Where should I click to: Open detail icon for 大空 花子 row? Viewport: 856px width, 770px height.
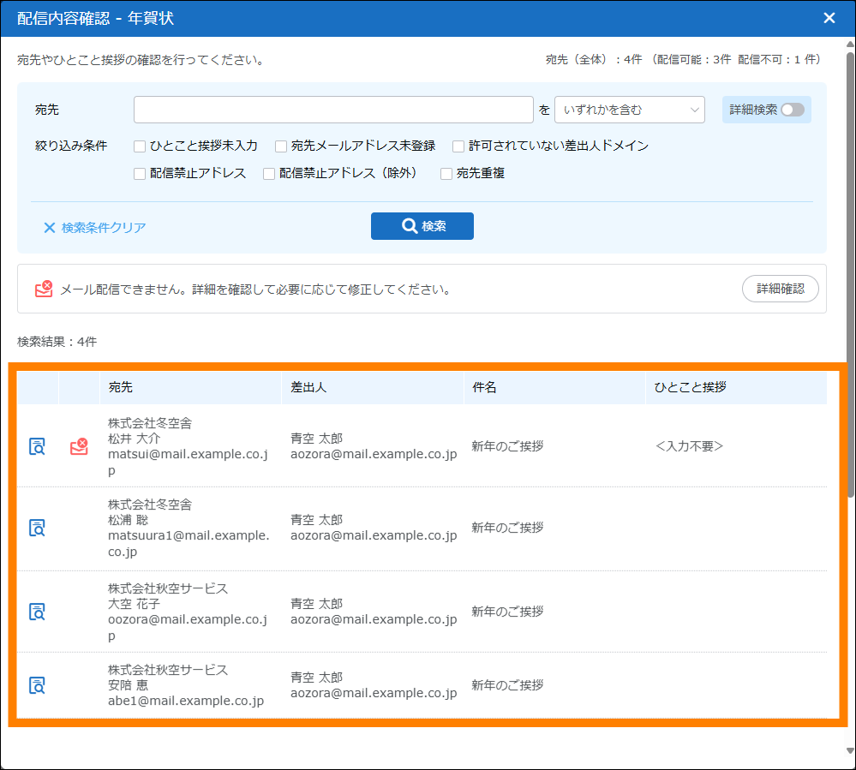click(38, 612)
